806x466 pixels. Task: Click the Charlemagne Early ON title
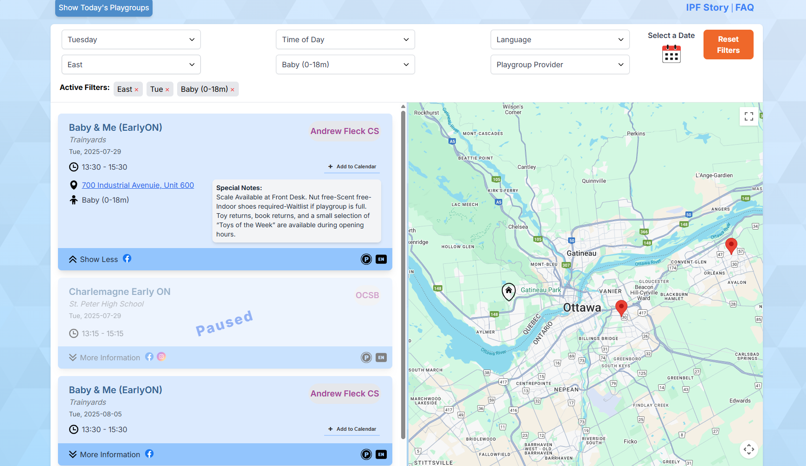[x=120, y=292]
